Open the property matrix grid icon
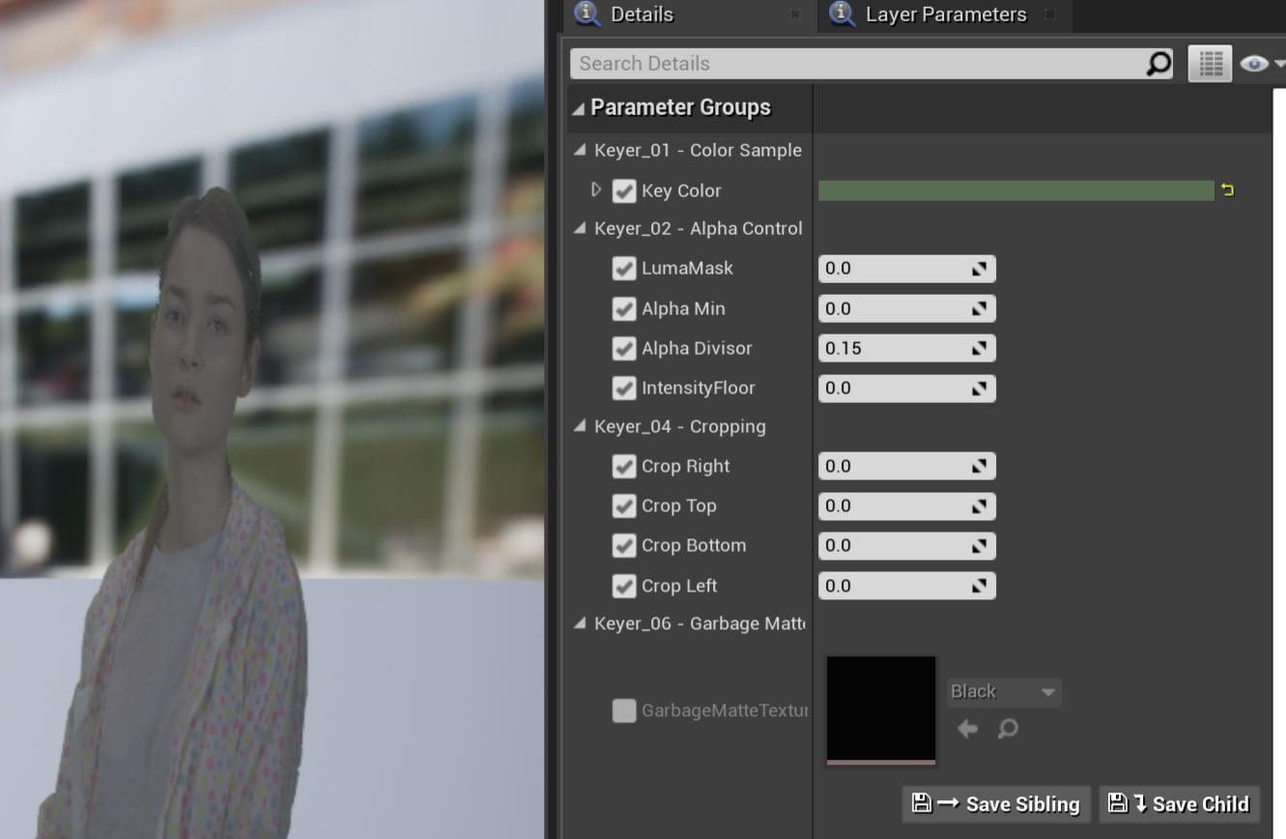The width and height of the screenshot is (1286, 839). [1210, 64]
